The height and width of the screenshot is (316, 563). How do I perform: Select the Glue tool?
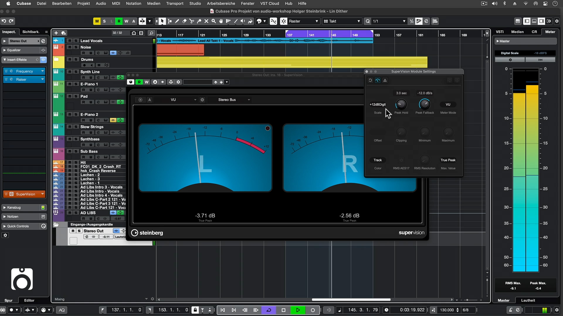click(x=199, y=21)
